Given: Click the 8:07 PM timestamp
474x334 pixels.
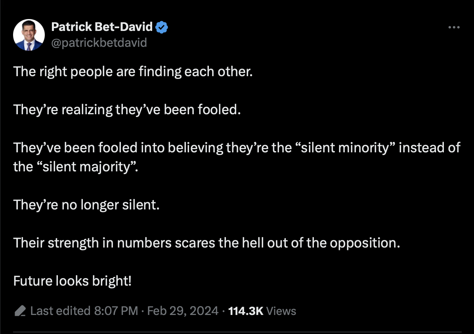Looking at the screenshot, I should pos(116,311).
